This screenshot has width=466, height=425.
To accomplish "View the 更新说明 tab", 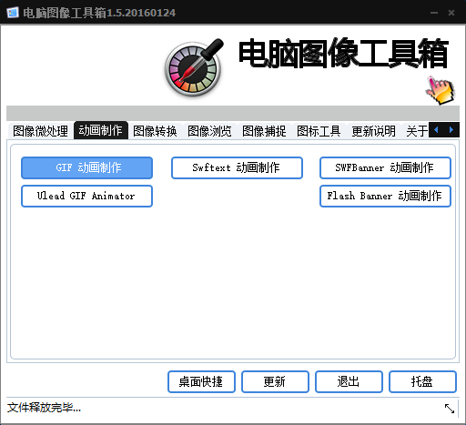I will coord(373,131).
